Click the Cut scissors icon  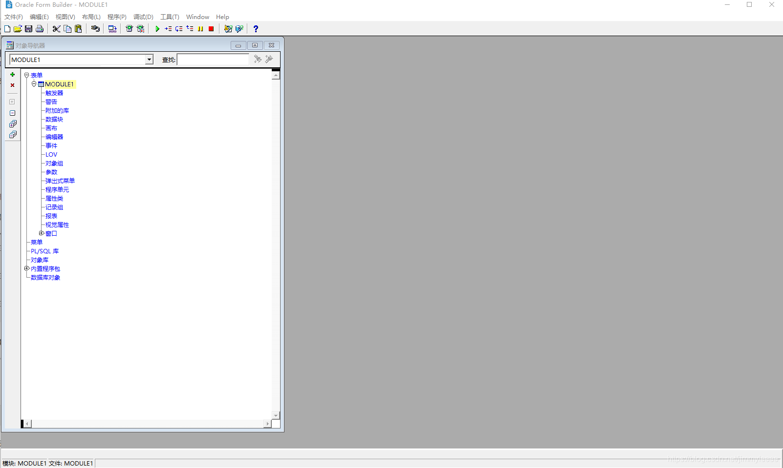click(57, 29)
